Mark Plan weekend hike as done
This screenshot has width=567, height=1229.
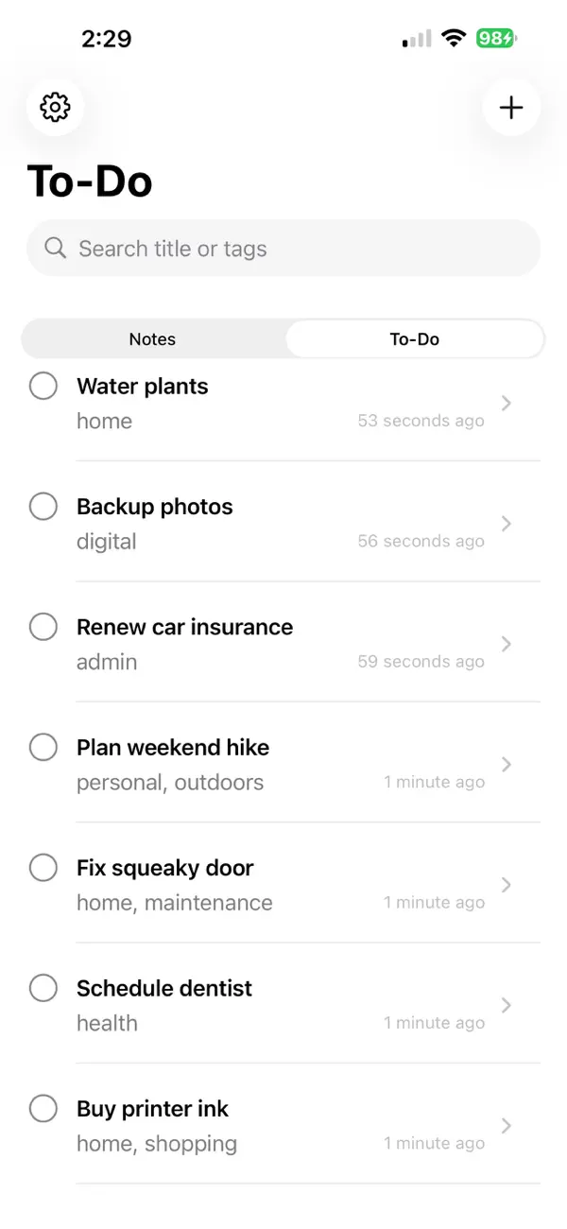tap(43, 747)
